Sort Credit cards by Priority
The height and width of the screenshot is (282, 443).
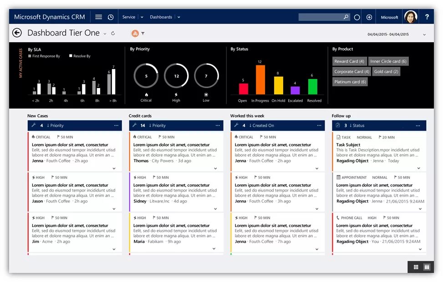[x=157, y=125]
